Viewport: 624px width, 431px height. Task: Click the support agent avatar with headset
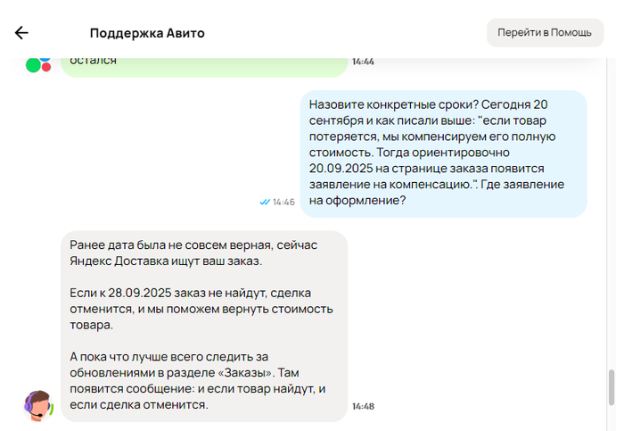tap(38, 405)
